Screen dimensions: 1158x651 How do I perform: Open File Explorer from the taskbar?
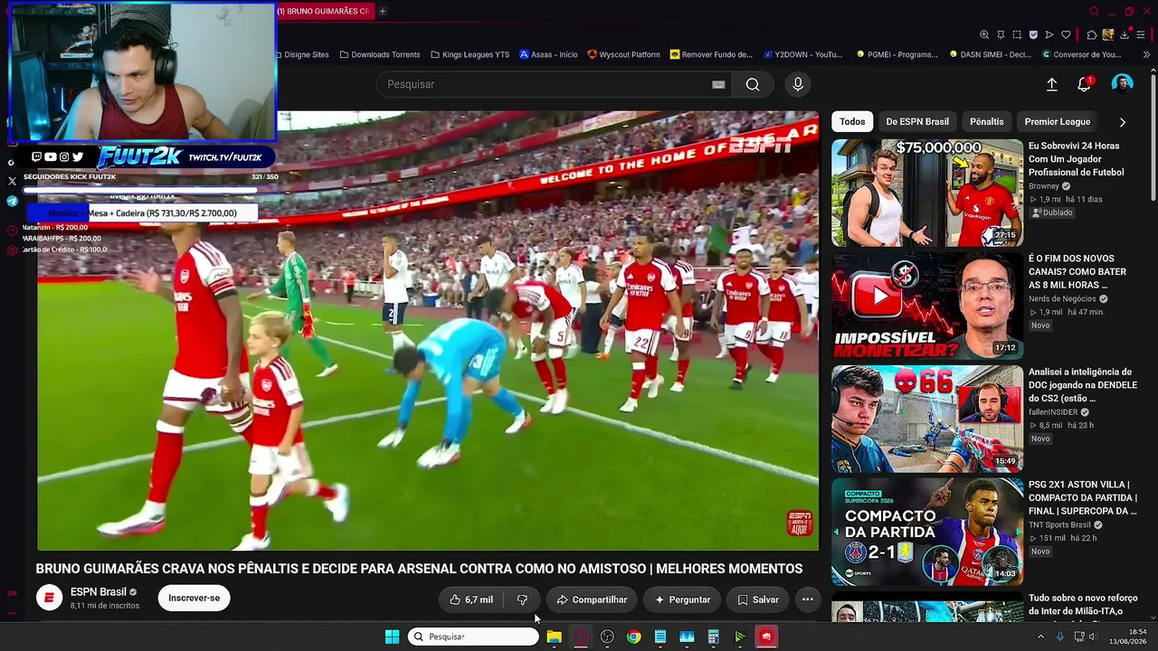pyautogui.click(x=554, y=637)
